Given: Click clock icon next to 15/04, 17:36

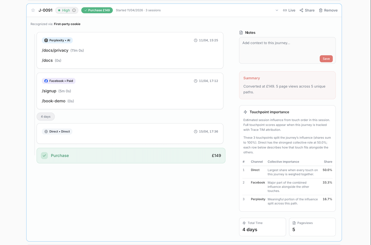Looking at the screenshot, I should coord(196,132).
